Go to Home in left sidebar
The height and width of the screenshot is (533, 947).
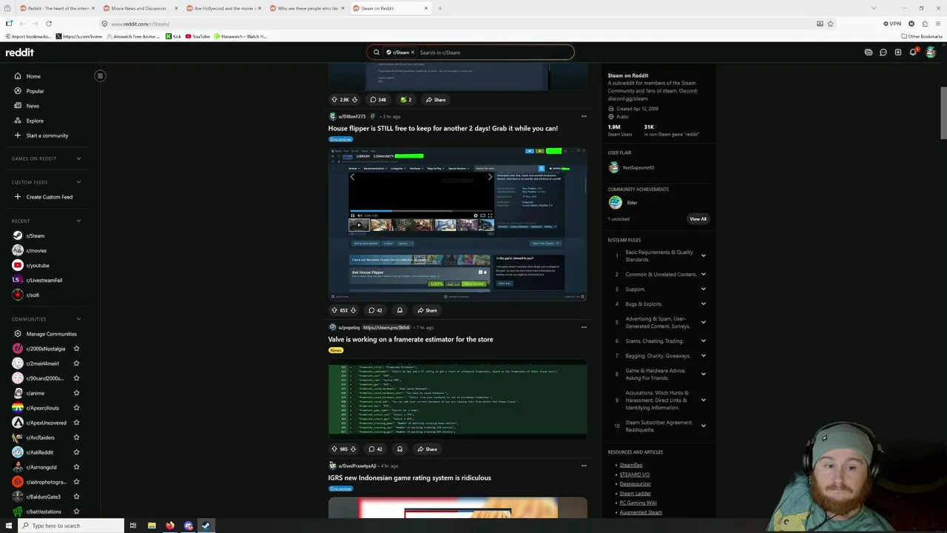[33, 76]
